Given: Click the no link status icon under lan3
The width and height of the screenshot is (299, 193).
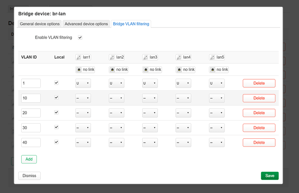Looking at the screenshot, I should pyautogui.click(x=146, y=69).
